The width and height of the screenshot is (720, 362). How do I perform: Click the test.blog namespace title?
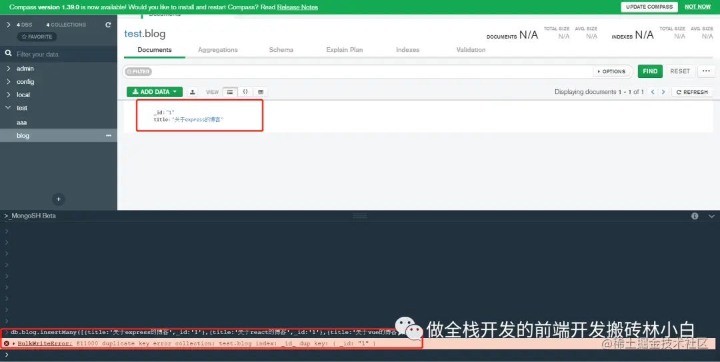(x=145, y=33)
